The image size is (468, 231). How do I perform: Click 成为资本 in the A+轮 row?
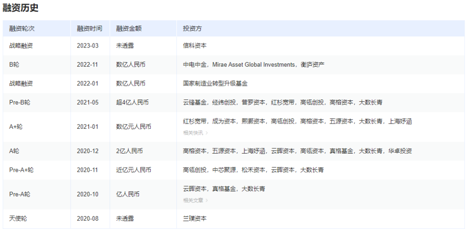(224, 121)
